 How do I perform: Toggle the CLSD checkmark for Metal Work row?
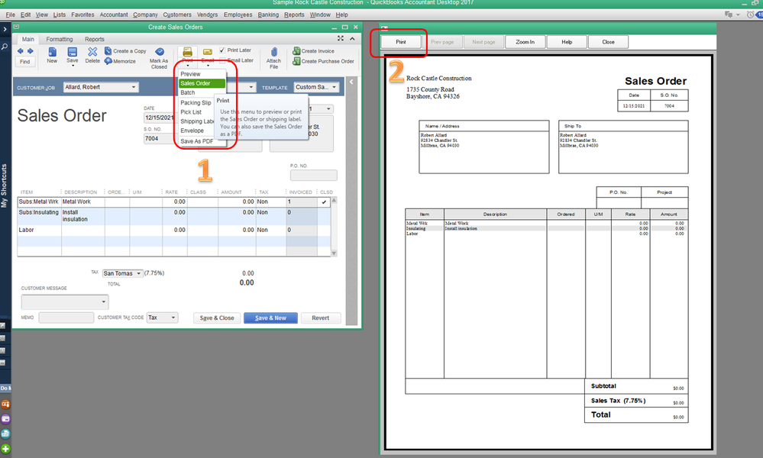pyautogui.click(x=324, y=202)
